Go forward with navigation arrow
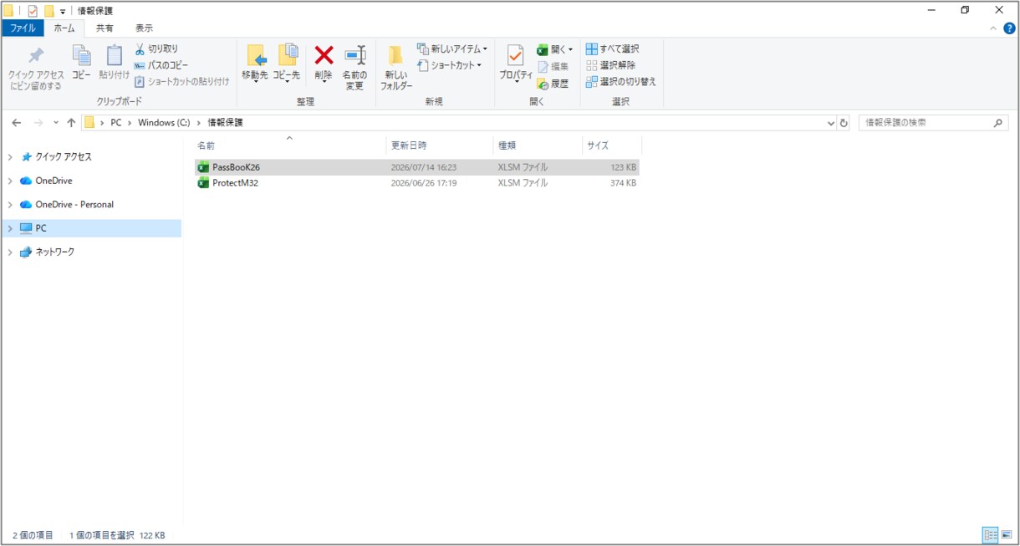 (x=38, y=123)
